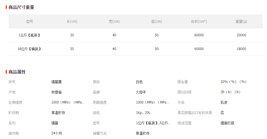Click the 重量(g) column header
The height and width of the screenshot is (139, 267).
pyautogui.click(x=241, y=21)
